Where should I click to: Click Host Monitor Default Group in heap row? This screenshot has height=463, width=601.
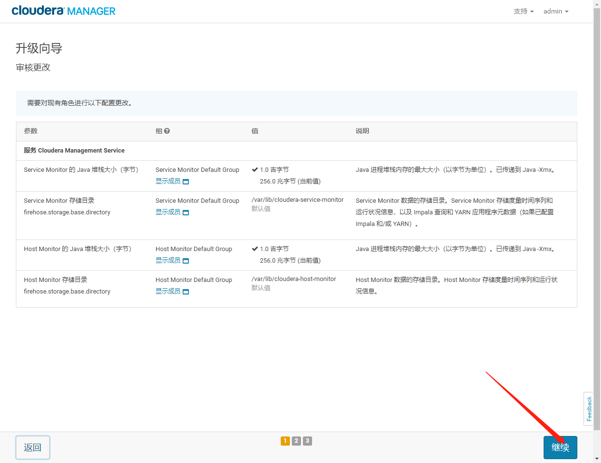[x=194, y=249]
